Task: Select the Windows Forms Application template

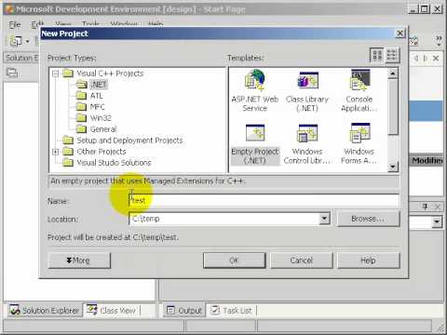Action: [x=359, y=144]
